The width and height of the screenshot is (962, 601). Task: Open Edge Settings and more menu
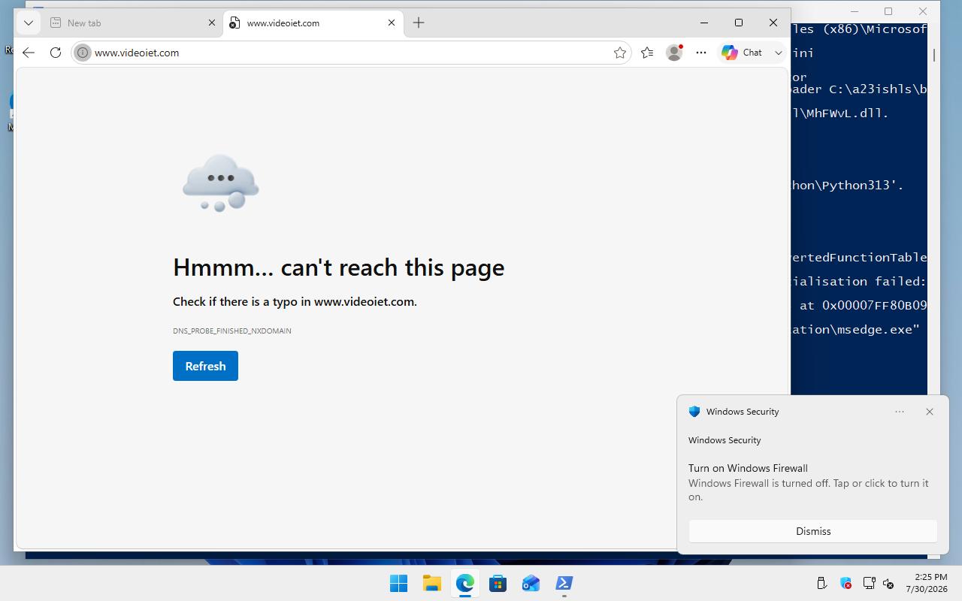click(701, 53)
